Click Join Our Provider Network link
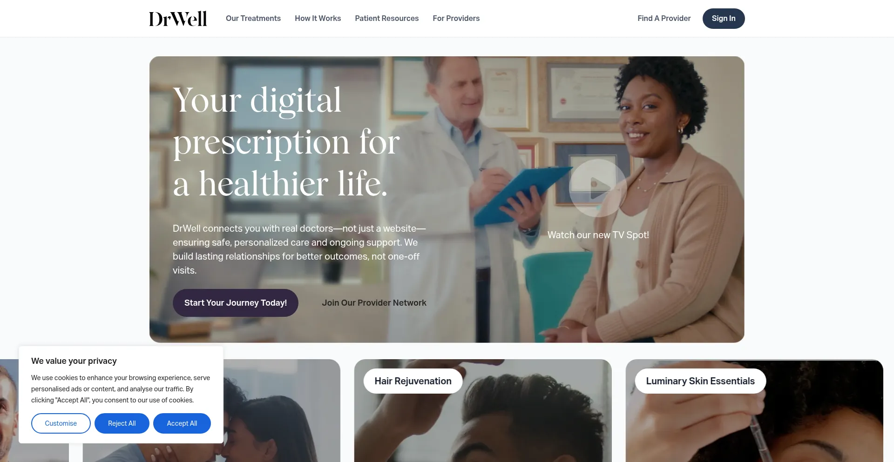The image size is (894, 462). (374, 303)
